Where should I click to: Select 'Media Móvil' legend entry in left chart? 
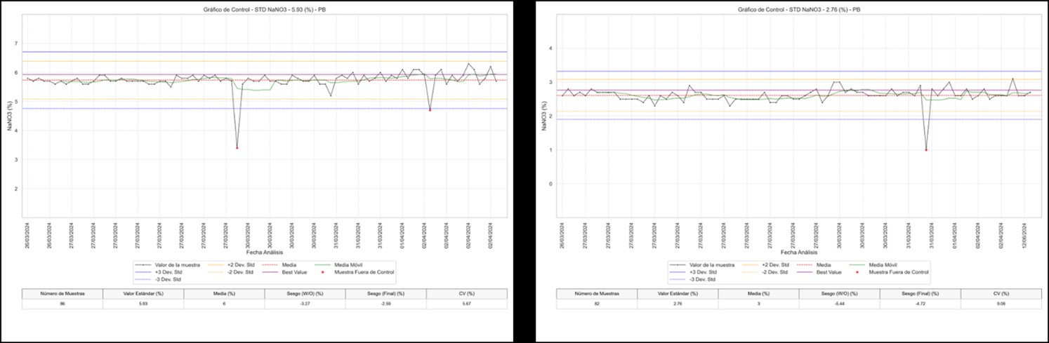(x=338, y=265)
